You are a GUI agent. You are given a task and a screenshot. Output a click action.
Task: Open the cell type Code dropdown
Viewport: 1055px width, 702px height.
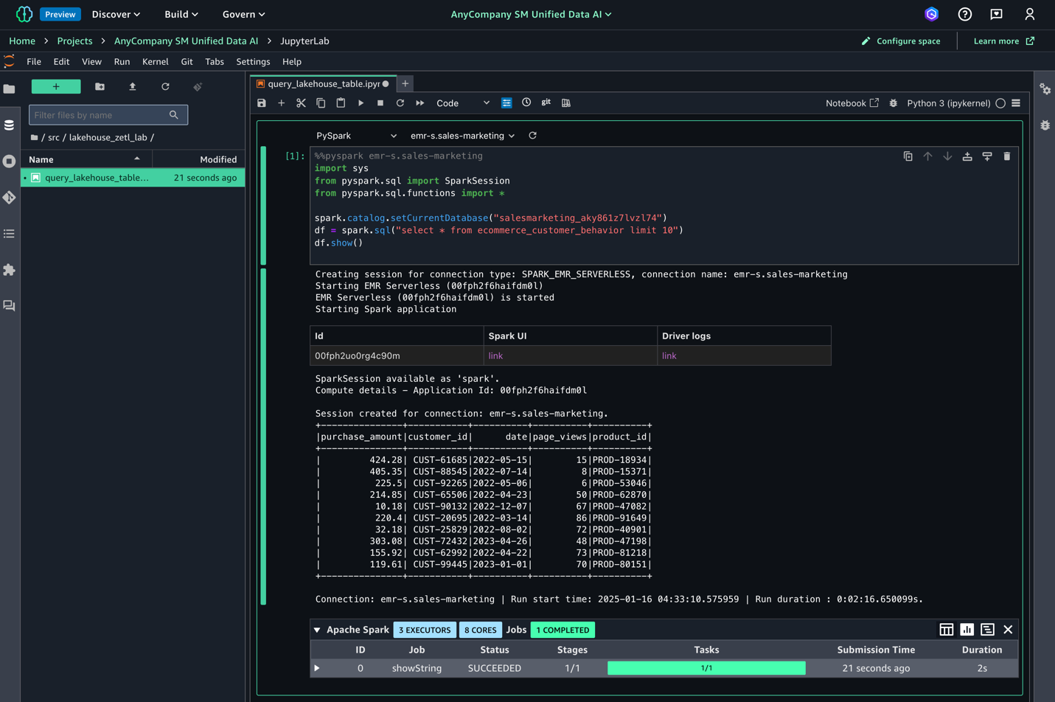coord(462,103)
